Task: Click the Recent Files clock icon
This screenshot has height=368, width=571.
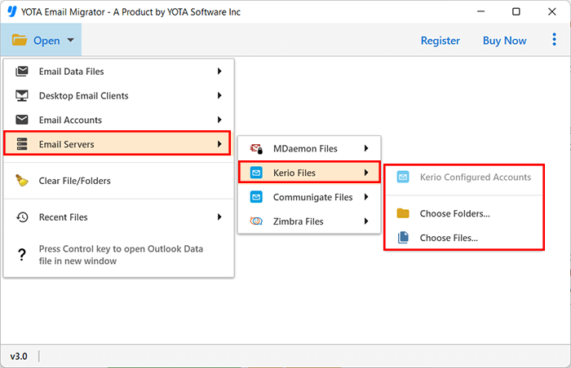Action: click(x=22, y=217)
